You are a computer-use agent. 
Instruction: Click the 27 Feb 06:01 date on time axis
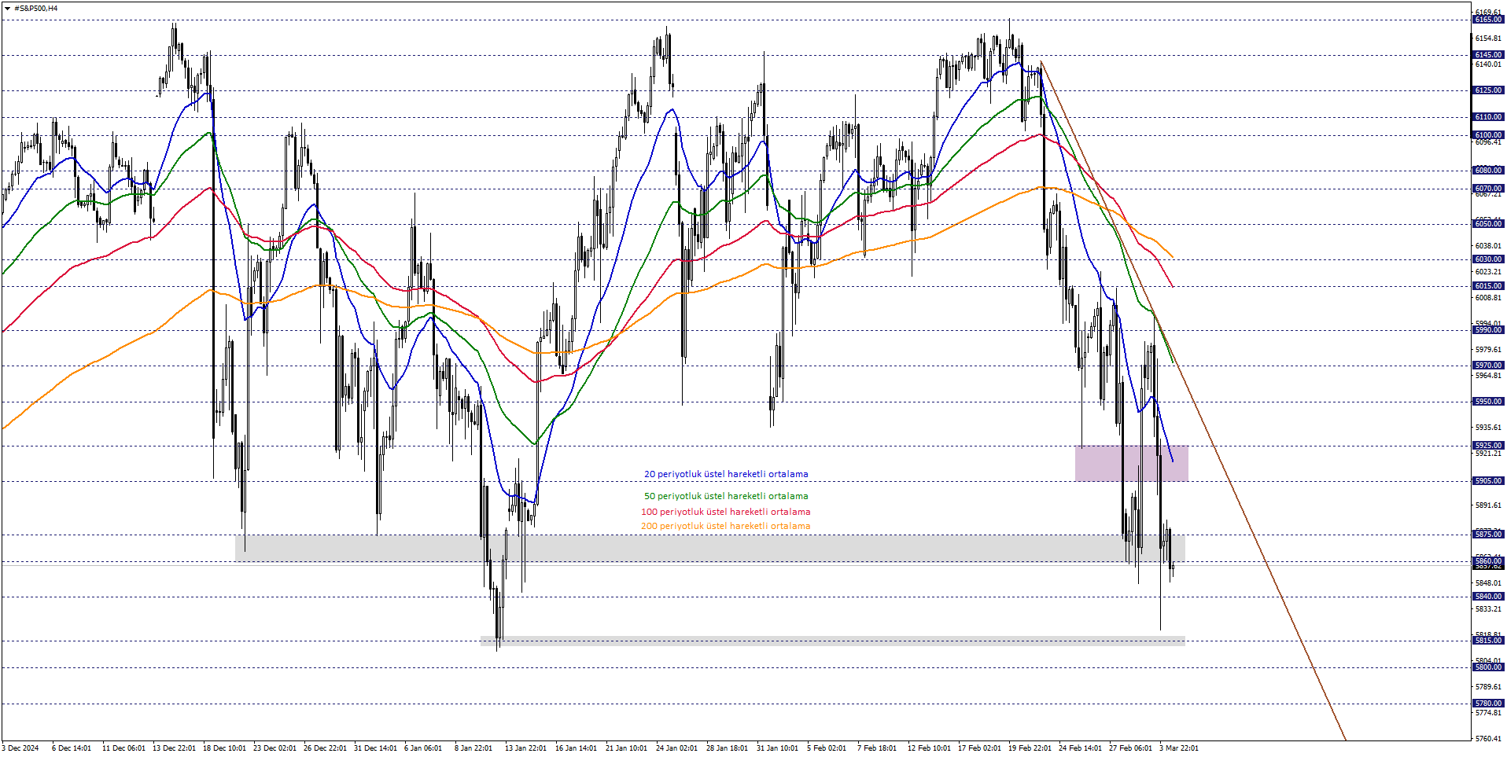click(1130, 748)
